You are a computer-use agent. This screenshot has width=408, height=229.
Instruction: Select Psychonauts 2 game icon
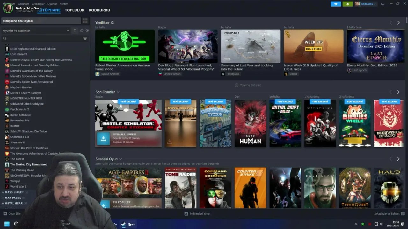(x=7, y=109)
